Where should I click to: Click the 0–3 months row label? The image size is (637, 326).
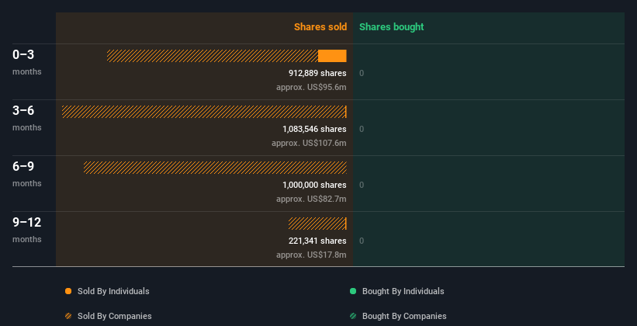click(27, 62)
